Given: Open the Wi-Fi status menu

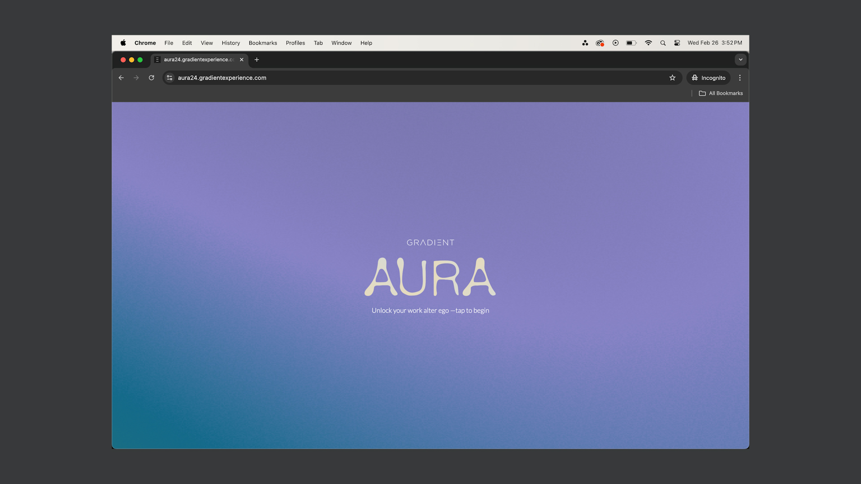Looking at the screenshot, I should [648, 43].
